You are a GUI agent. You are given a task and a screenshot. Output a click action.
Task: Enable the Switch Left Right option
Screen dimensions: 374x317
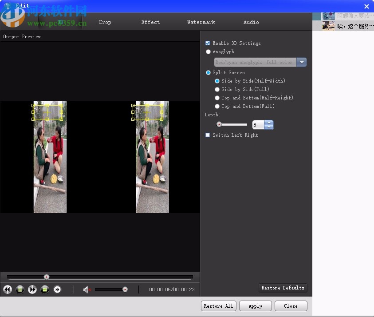pos(208,135)
